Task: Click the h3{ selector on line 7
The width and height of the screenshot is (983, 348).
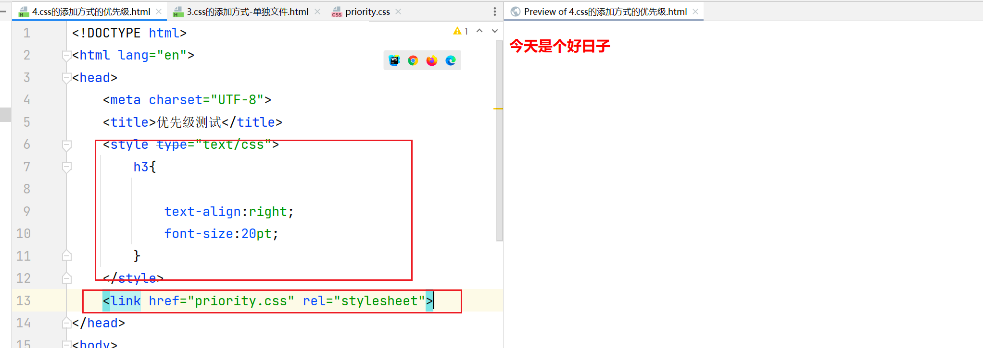Action: click(x=145, y=167)
